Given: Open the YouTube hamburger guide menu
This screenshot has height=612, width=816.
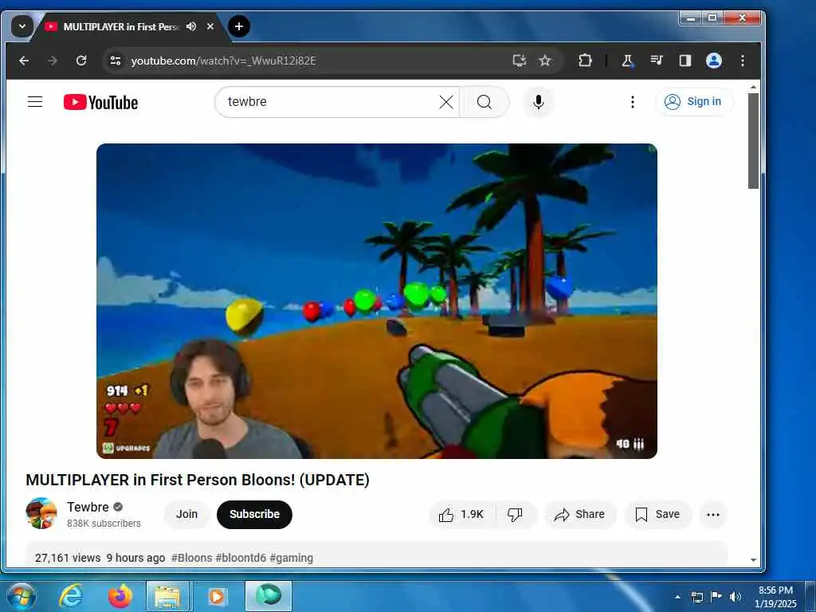Looking at the screenshot, I should click(35, 102).
